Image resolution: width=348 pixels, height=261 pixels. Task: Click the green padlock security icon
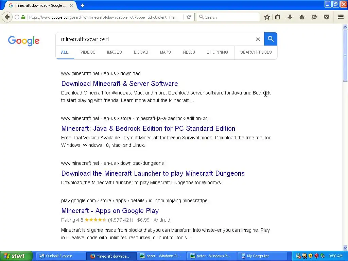pyautogui.click(x=23, y=17)
